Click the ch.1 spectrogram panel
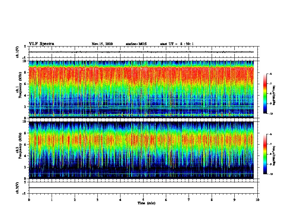The image size is (290, 224). (141, 89)
